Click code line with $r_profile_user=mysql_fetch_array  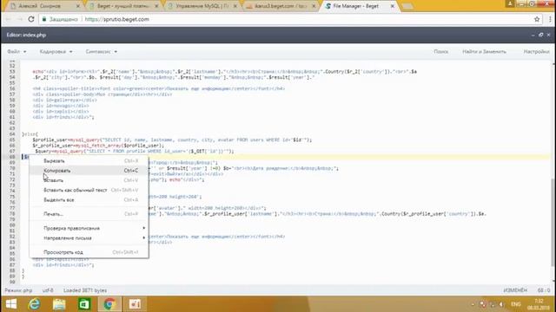pyautogui.click(x=98, y=146)
